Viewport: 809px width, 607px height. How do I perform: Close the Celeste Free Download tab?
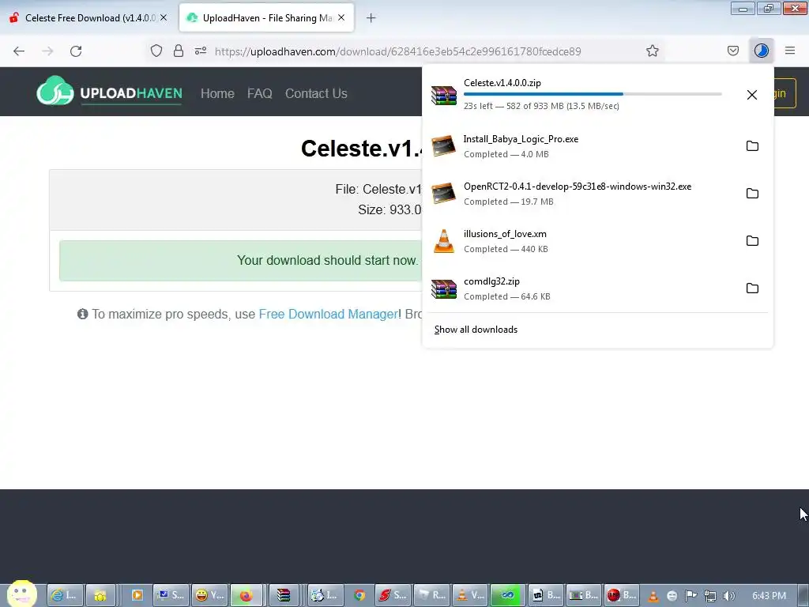164,17
